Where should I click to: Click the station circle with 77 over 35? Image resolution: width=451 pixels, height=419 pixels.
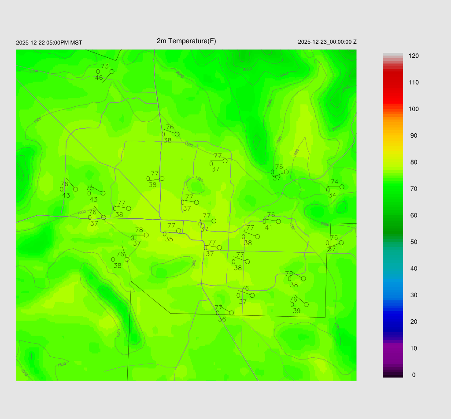[x=178, y=231]
